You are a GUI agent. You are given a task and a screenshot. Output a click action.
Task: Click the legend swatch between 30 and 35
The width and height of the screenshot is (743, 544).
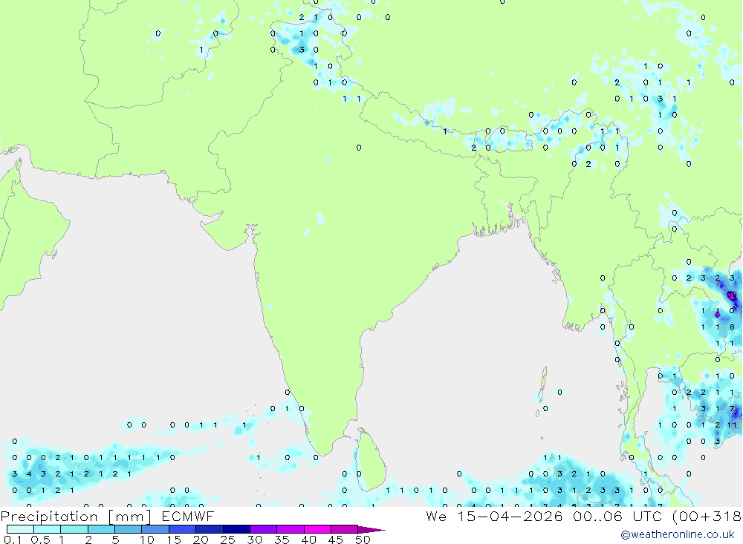[x=263, y=529]
